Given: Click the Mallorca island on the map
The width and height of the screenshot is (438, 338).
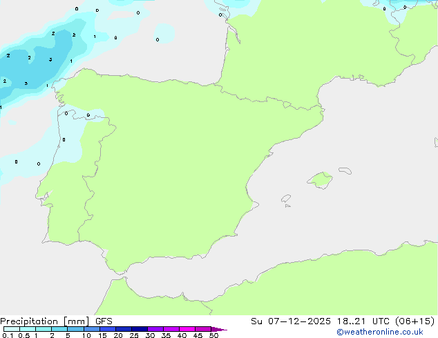Looking at the screenshot, I should 320,180.
